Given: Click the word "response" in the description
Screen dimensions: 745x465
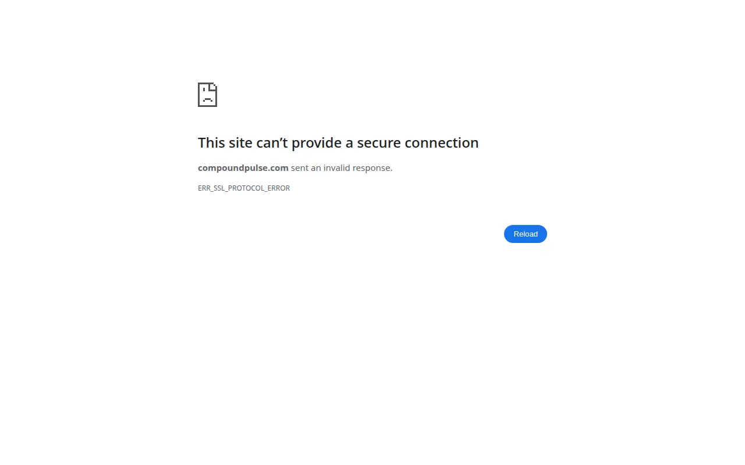Looking at the screenshot, I should pyautogui.click(x=372, y=168).
